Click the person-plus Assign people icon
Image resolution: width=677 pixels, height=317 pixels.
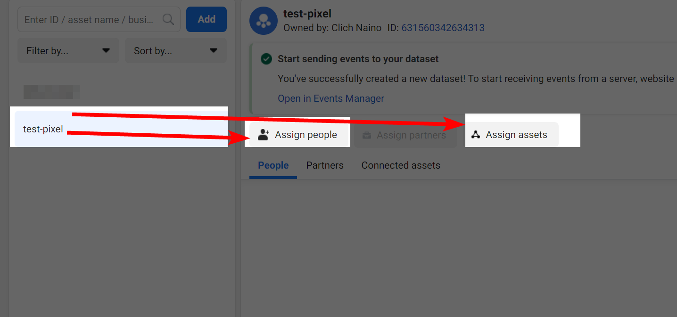tap(264, 135)
